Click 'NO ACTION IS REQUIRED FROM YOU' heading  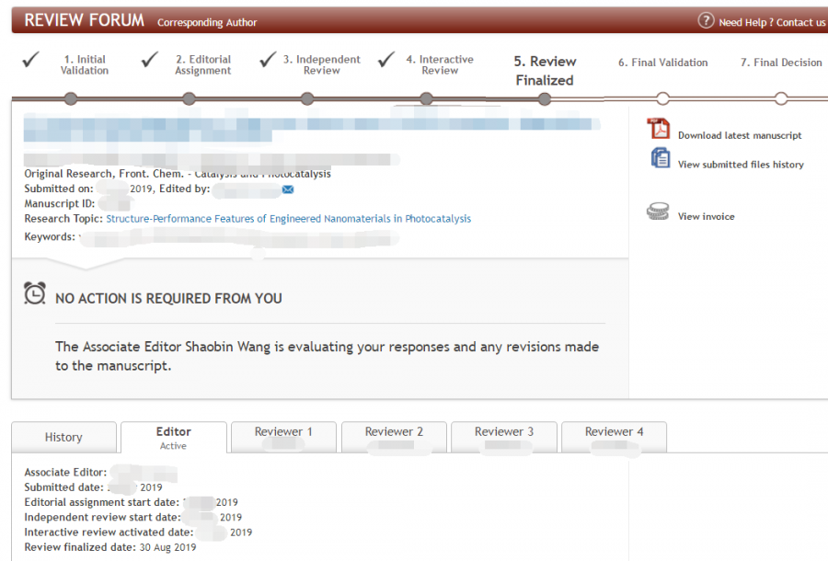point(168,299)
